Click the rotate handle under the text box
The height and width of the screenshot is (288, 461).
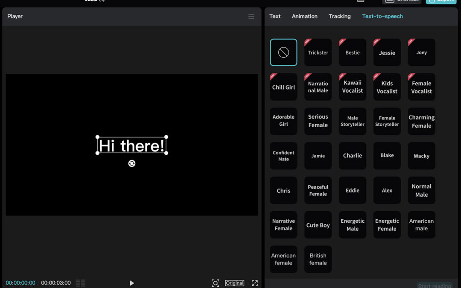pos(132,163)
